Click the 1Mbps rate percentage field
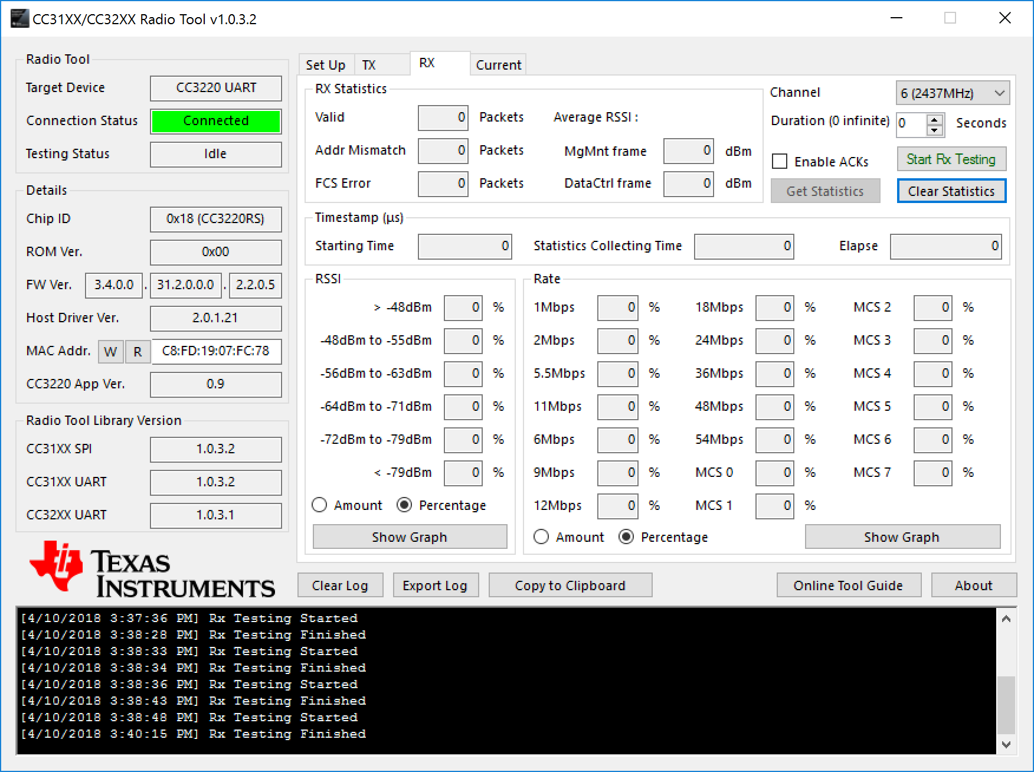1034x772 pixels. (x=618, y=308)
